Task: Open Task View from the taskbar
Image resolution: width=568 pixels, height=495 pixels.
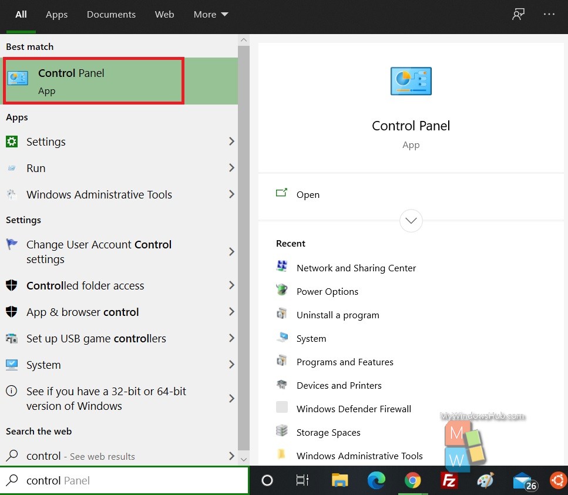Action: (302, 480)
